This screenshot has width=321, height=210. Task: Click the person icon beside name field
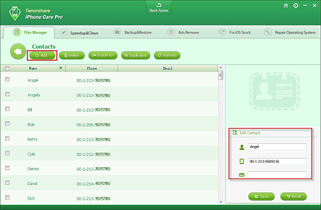click(x=242, y=147)
